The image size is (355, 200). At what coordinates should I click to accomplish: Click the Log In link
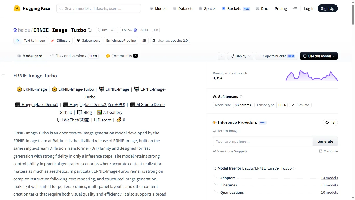pos(309,8)
